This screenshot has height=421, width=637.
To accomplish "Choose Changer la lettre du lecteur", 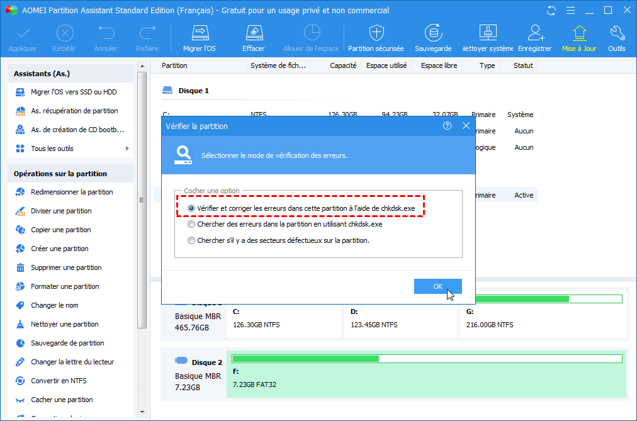I will [x=65, y=362].
